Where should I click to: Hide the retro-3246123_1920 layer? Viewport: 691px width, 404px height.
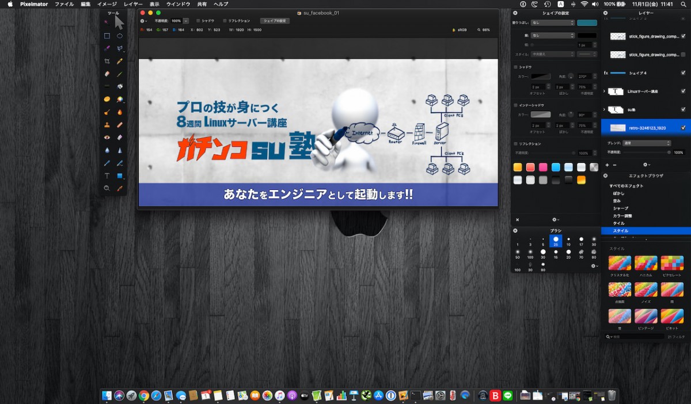(x=683, y=128)
